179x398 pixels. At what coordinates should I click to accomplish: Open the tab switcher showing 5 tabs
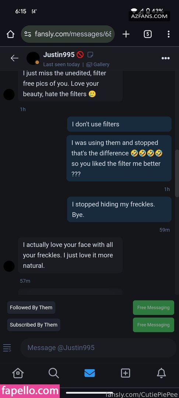[x=148, y=34]
